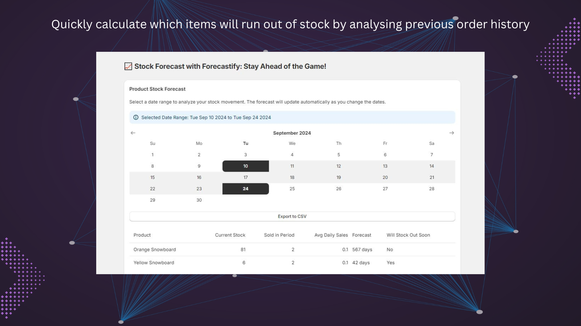Click the Orange Snowboard product name

[x=155, y=250]
